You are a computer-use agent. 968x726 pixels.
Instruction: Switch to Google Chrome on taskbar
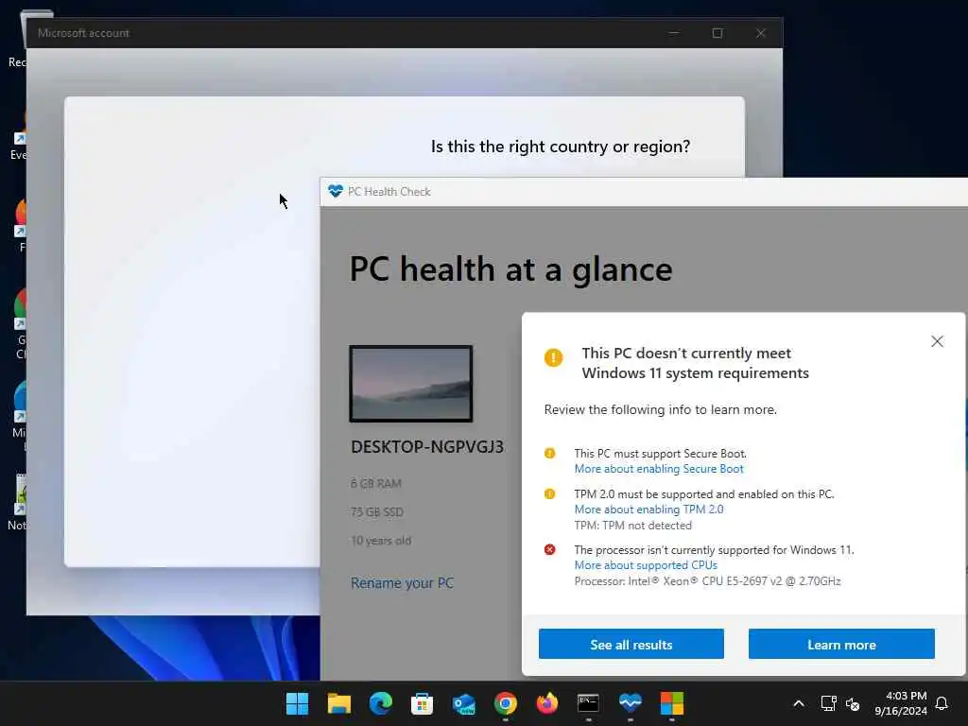point(505,703)
